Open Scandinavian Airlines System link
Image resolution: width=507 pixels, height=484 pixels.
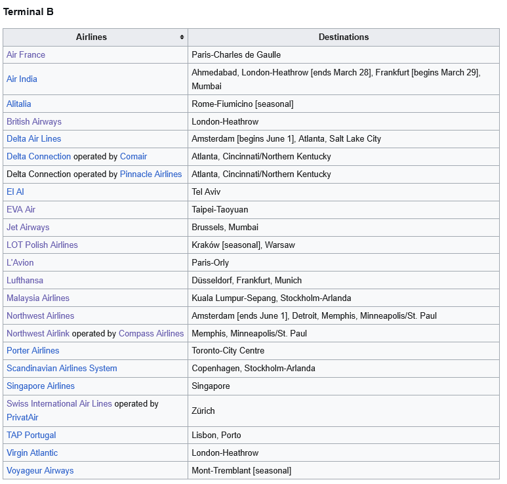pyautogui.click(x=62, y=369)
